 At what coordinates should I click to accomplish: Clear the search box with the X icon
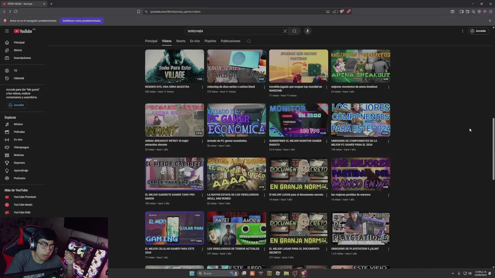coord(285,31)
